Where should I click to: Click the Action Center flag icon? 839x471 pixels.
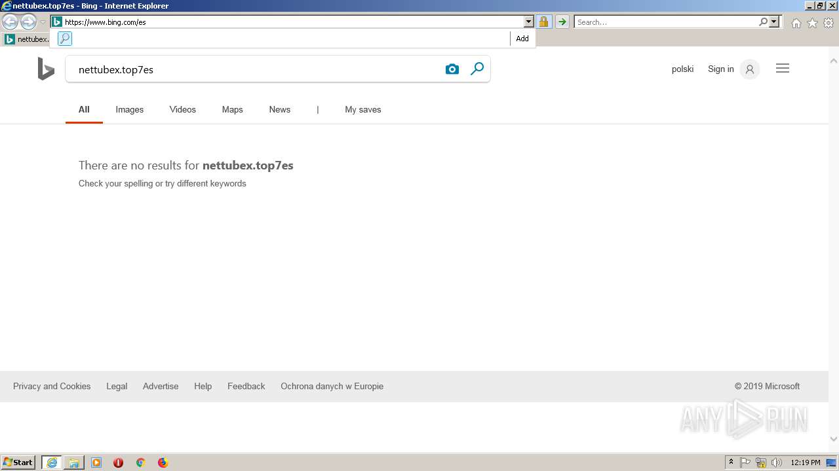(x=745, y=462)
